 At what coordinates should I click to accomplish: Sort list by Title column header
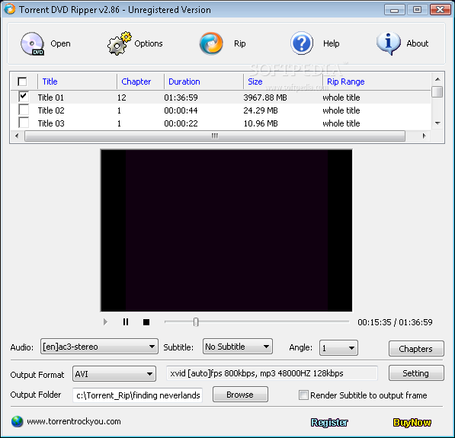tap(50, 82)
